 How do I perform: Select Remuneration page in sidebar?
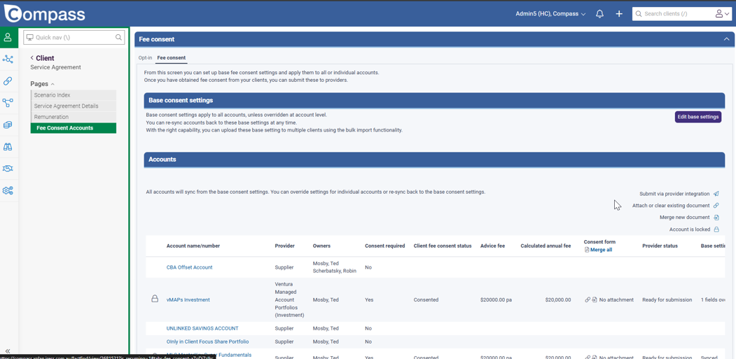[x=52, y=117]
